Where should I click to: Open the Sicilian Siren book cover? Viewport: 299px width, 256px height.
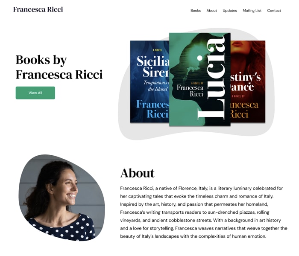click(149, 81)
